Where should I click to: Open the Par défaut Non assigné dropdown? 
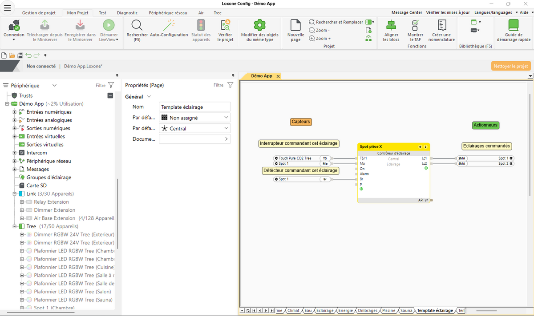(194, 117)
